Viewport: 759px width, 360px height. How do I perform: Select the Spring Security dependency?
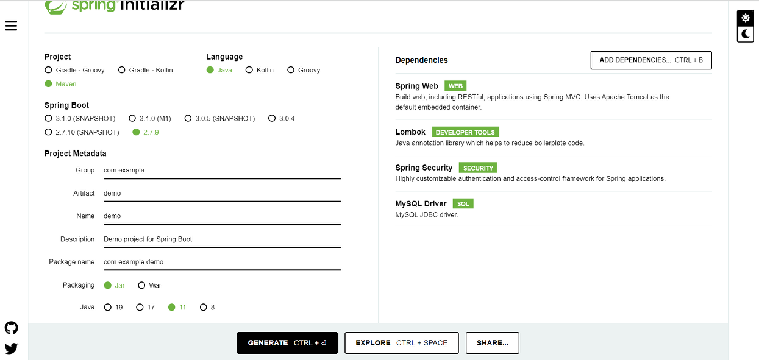click(x=553, y=173)
